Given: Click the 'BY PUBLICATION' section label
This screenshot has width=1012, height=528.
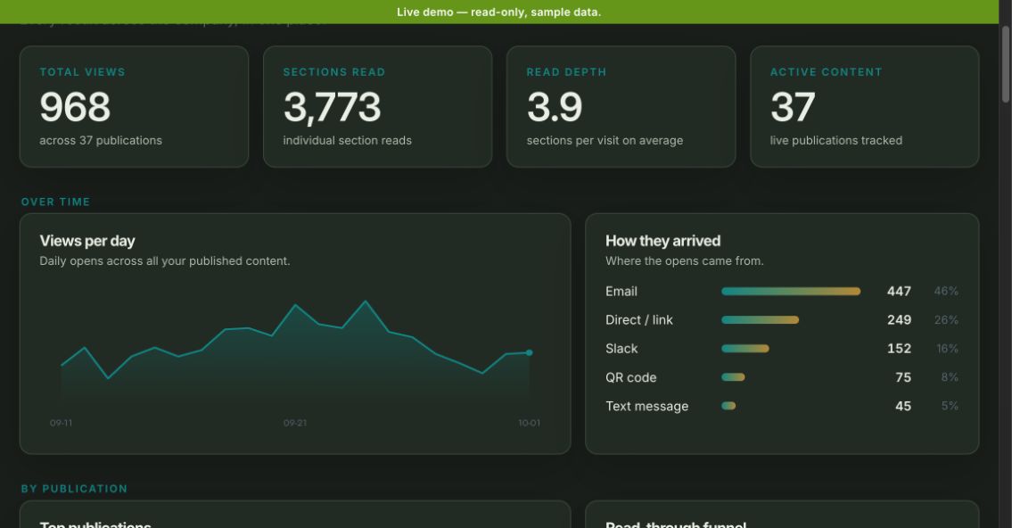Looking at the screenshot, I should [x=74, y=489].
